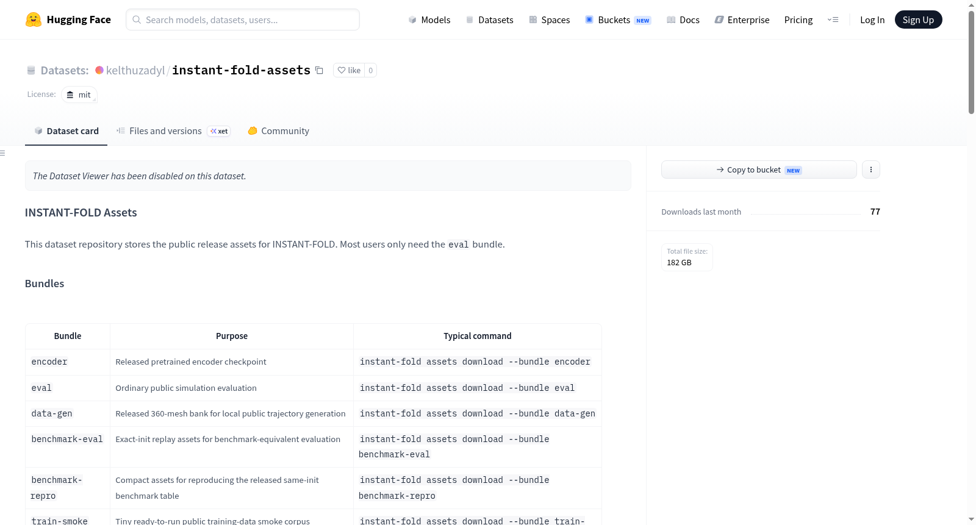Open Spaces from the top navigation
The width and height of the screenshot is (976, 525).
click(550, 20)
